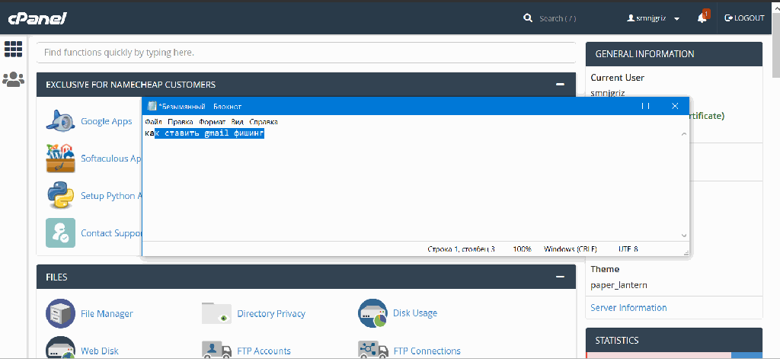
Task: Open the Disk Usage icon
Action: coord(373,313)
